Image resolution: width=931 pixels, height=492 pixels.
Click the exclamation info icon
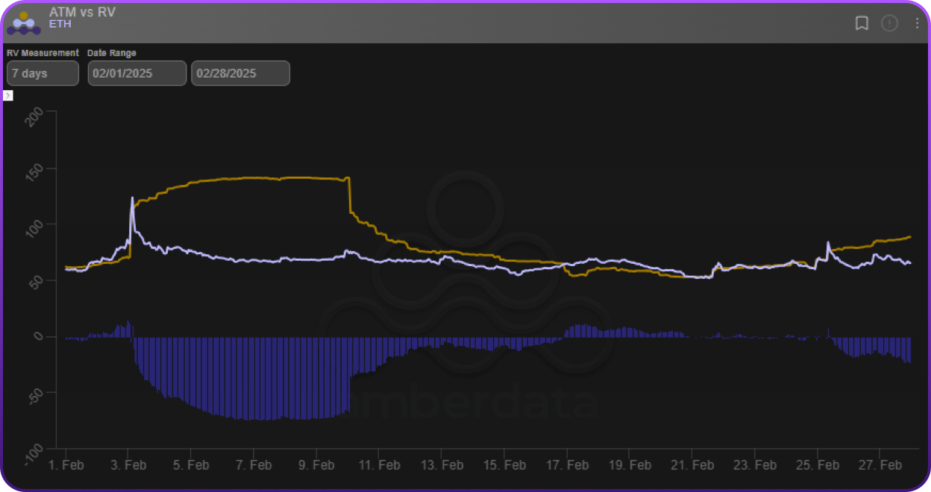[889, 23]
